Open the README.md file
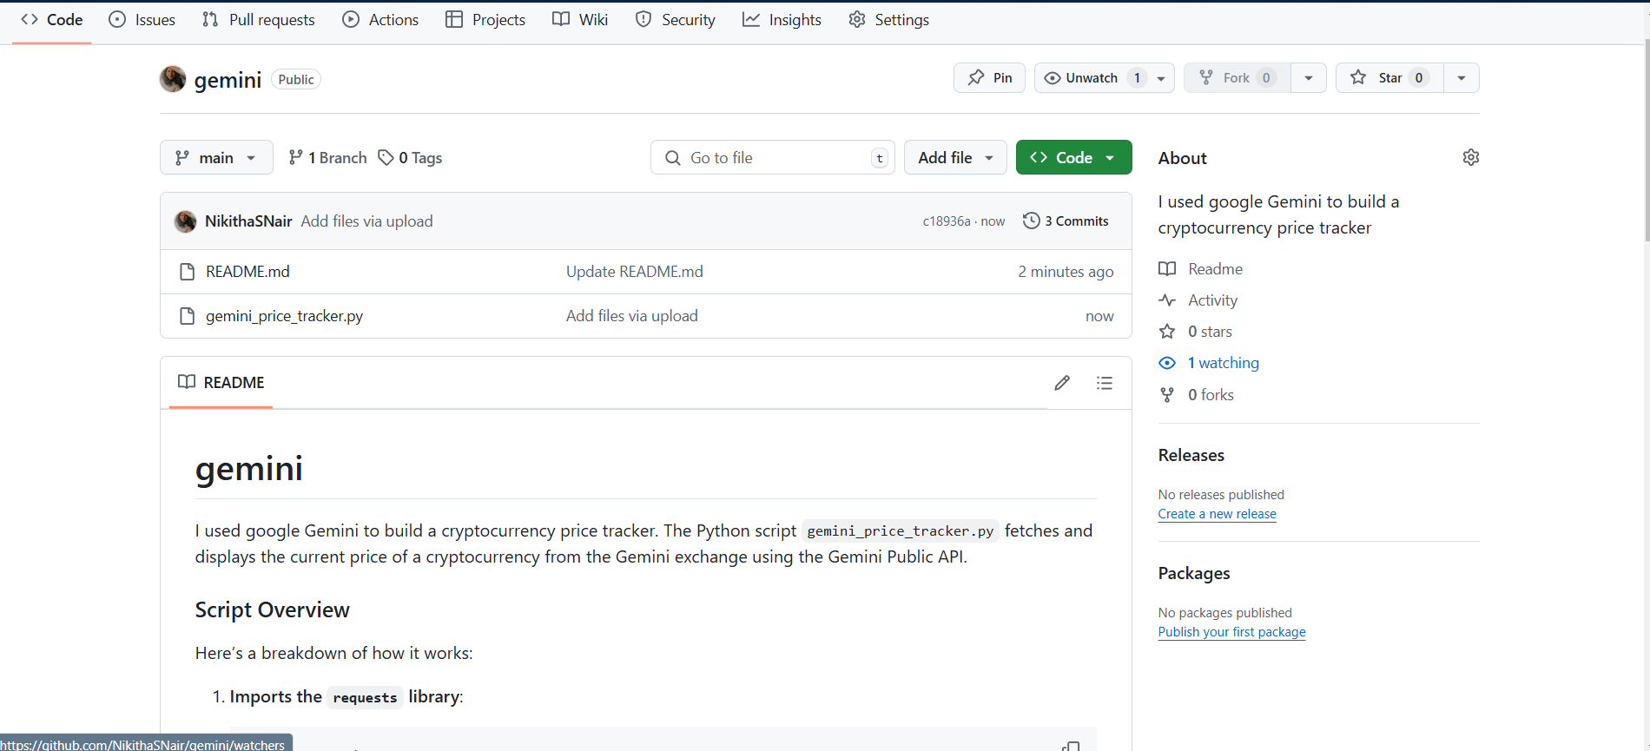Image resolution: width=1650 pixels, height=751 pixels. click(x=247, y=272)
